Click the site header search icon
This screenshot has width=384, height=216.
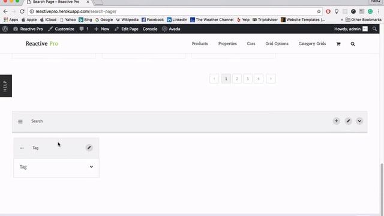point(353,44)
